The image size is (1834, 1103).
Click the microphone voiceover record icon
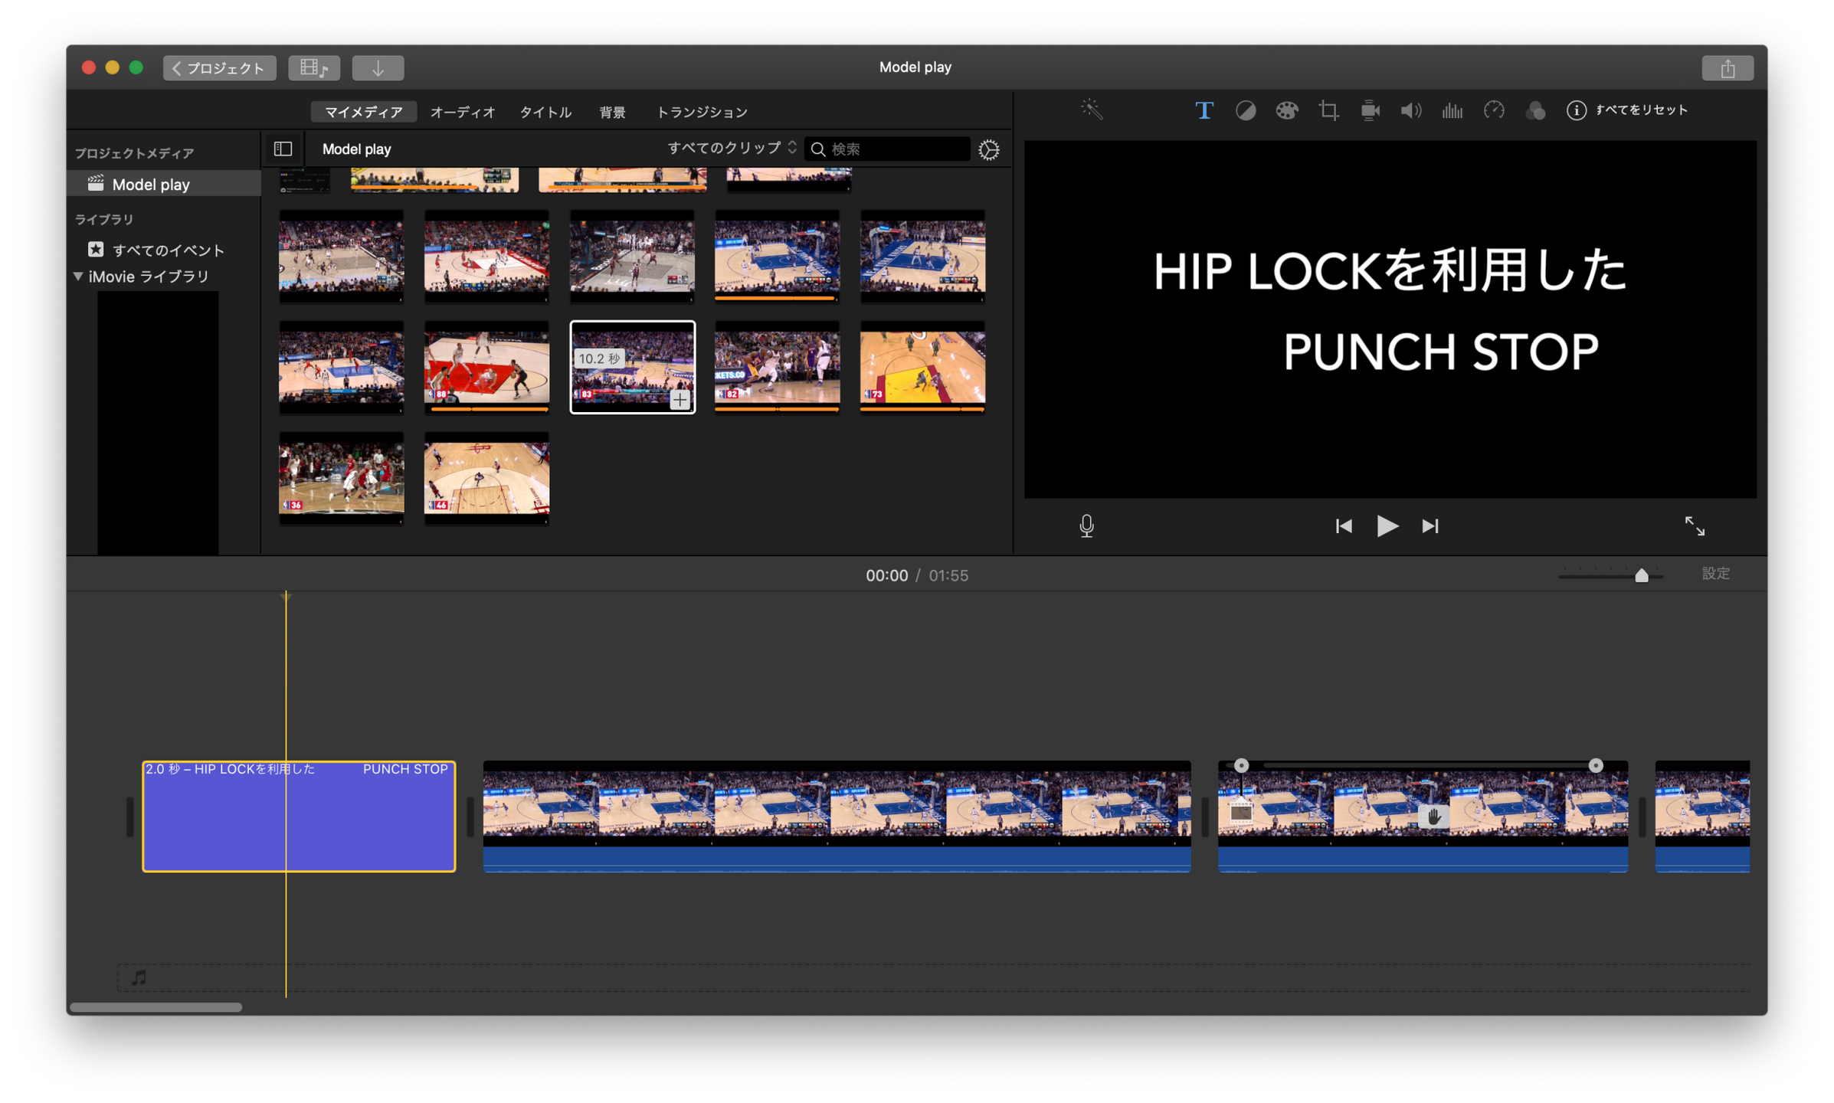[1086, 525]
